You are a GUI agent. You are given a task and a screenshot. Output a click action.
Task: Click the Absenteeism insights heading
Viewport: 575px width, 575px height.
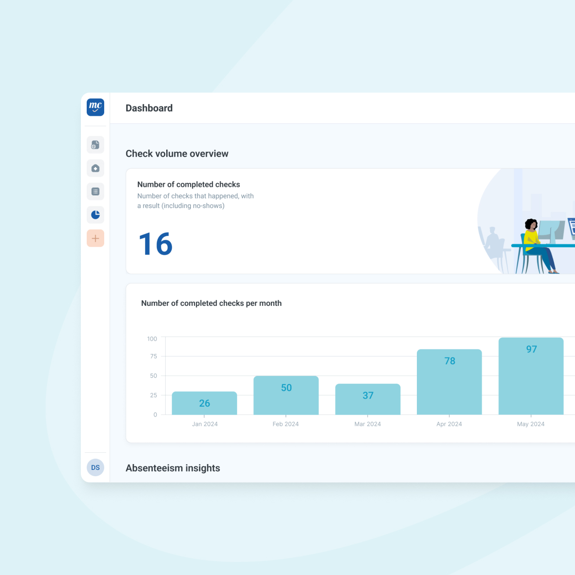[x=173, y=468]
